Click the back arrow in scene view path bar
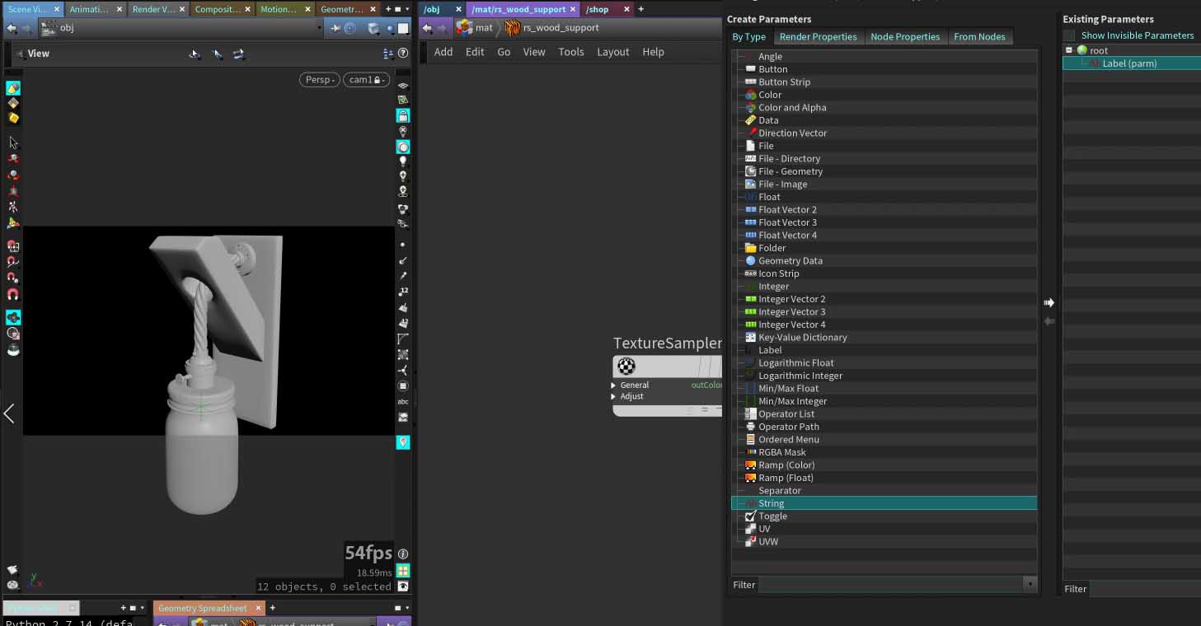Screen dimensions: 1201x626 (12, 28)
